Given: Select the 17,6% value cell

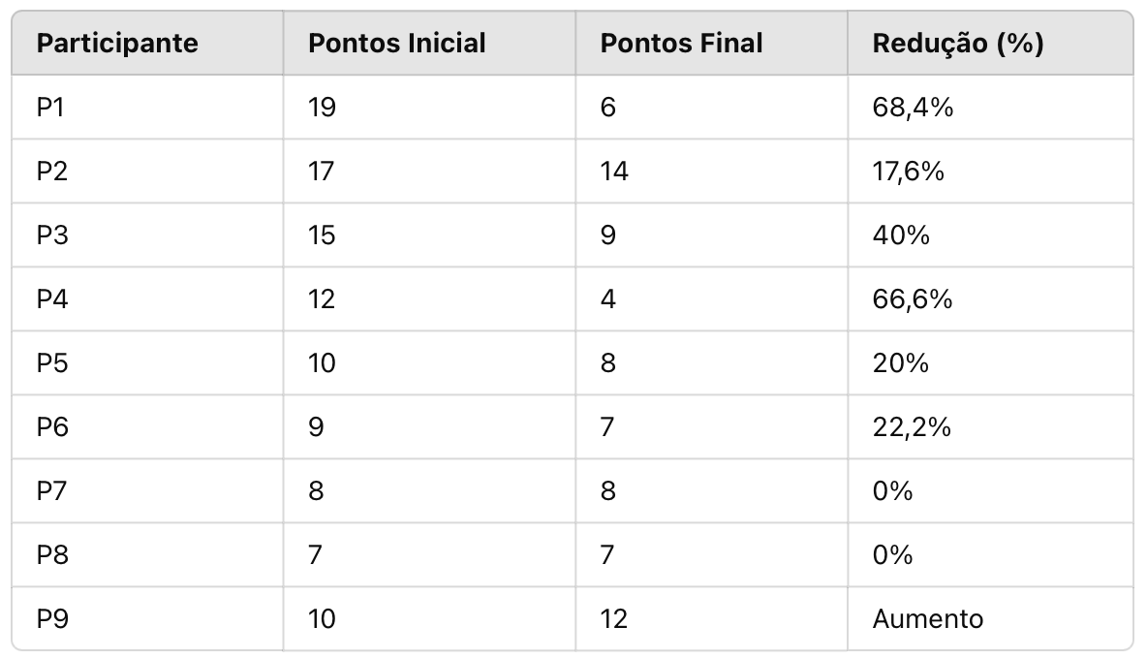Looking at the screenshot, I should click(990, 172).
